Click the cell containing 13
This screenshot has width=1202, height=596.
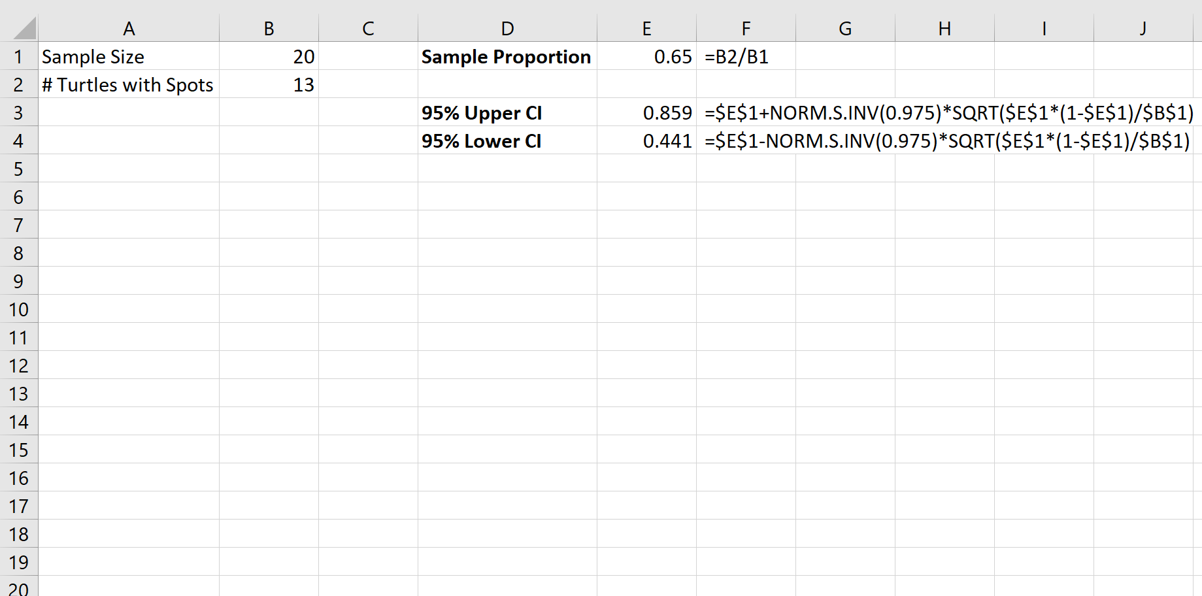[x=269, y=84]
